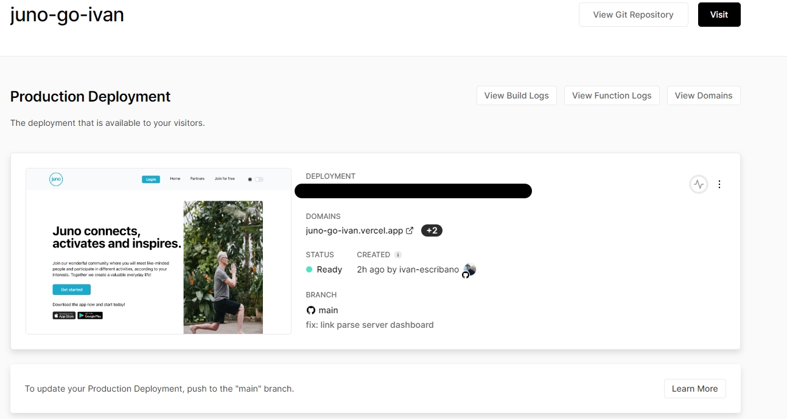Viewport: 787px width, 419px height.
Task: Click the BRANCH label
Action: point(321,295)
